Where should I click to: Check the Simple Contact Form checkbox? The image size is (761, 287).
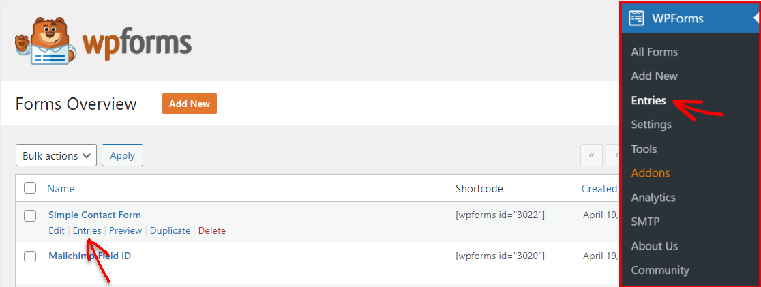[x=30, y=215]
